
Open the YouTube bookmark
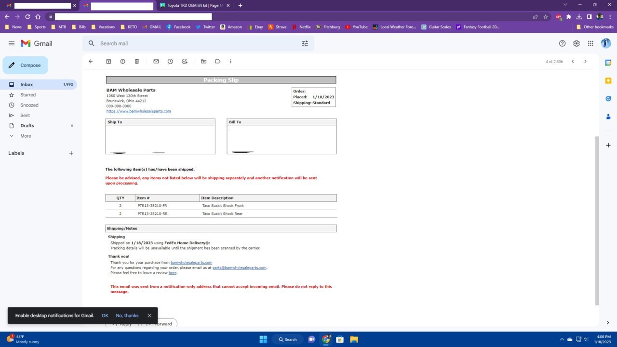click(x=356, y=27)
